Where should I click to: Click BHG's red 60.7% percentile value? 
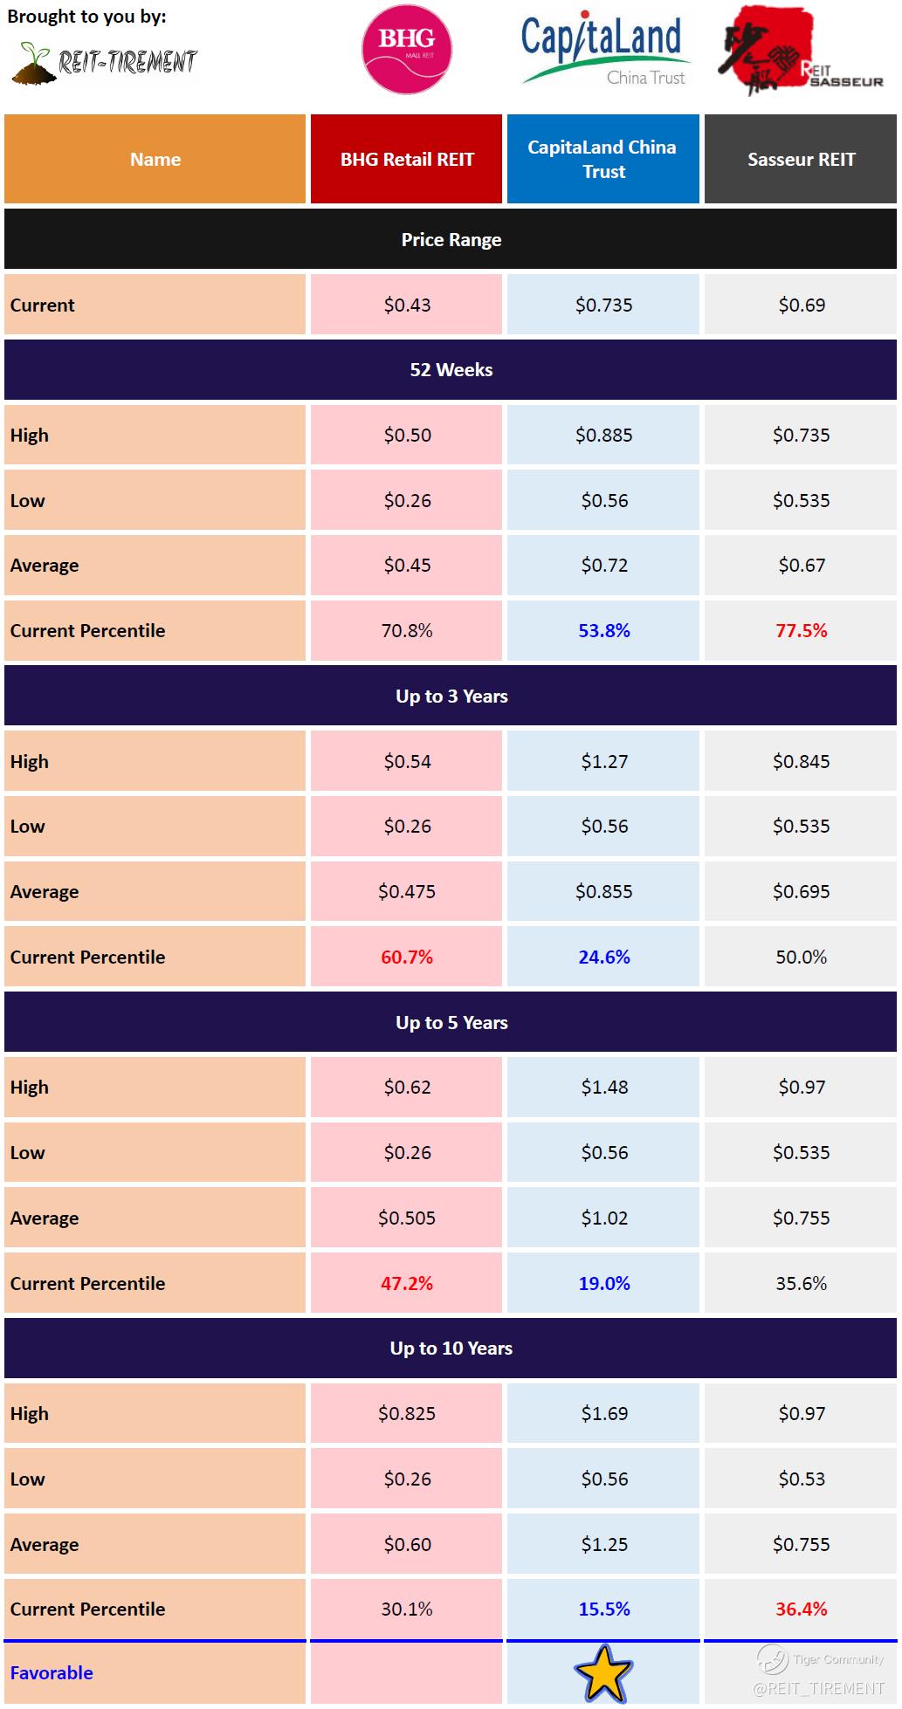tap(407, 957)
